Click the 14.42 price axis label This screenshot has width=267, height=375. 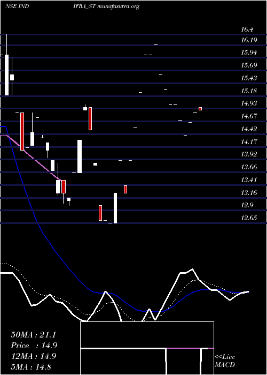[249, 129]
